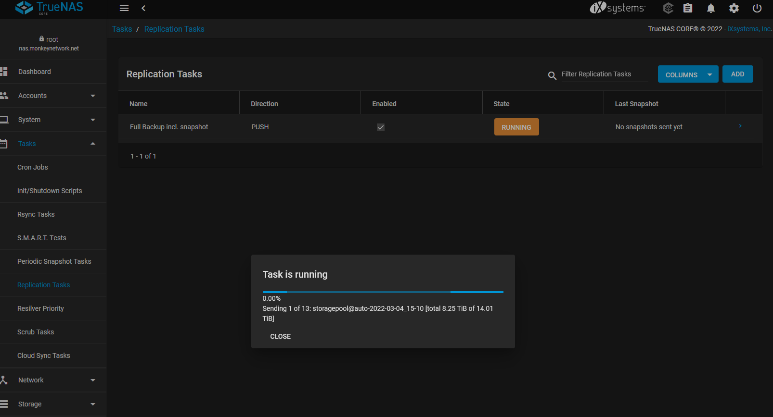Click the iXsystems logo in the top bar

tap(618, 8)
